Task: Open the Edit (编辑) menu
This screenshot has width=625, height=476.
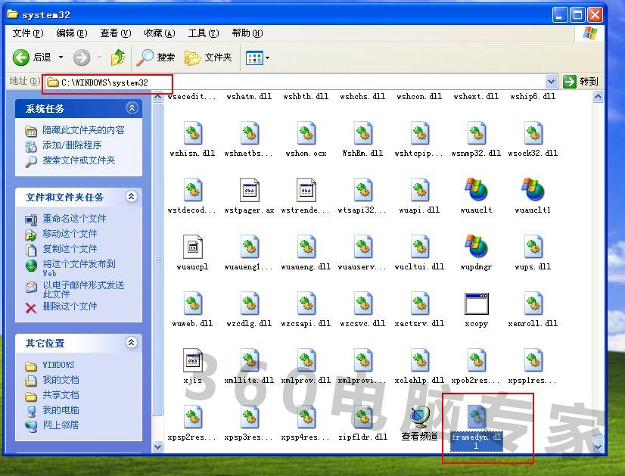Action: (71, 33)
